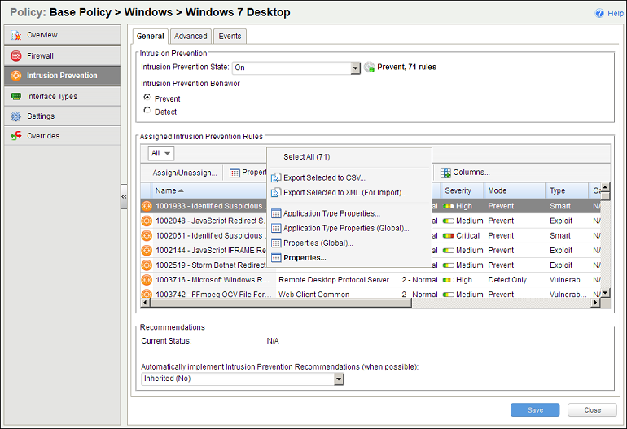Sort the table by the Severity column header

(x=459, y=190)
